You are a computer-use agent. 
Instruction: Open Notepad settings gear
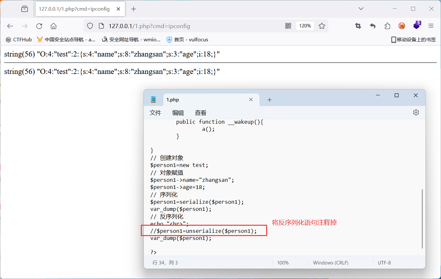click(416, 112)
